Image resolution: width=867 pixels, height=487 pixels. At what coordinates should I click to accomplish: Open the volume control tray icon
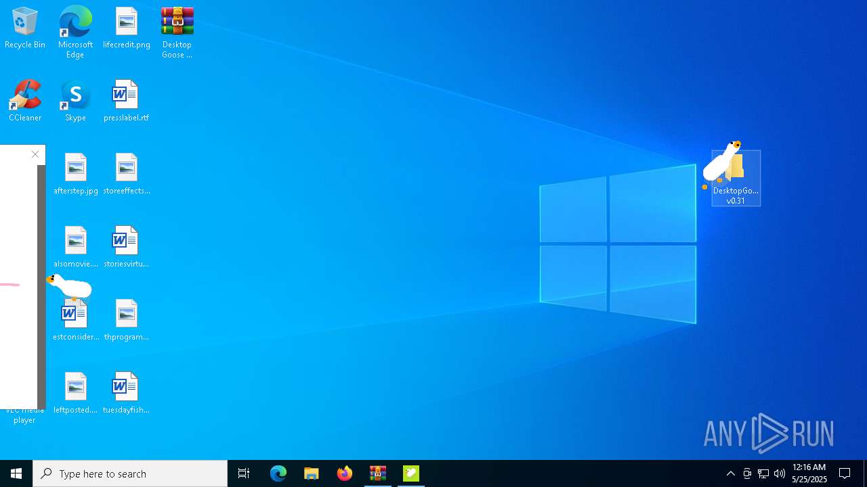tap(780, 473)
